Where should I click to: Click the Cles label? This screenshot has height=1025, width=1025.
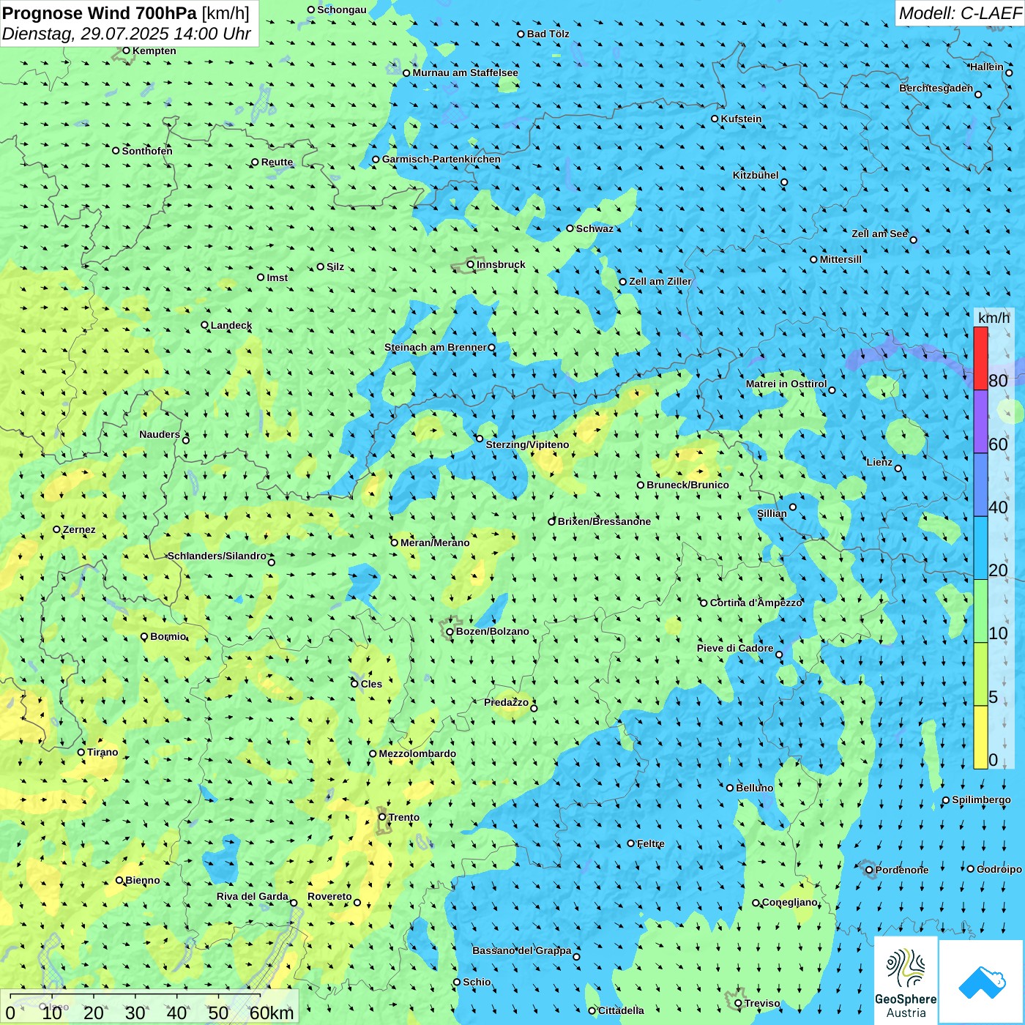371,684
